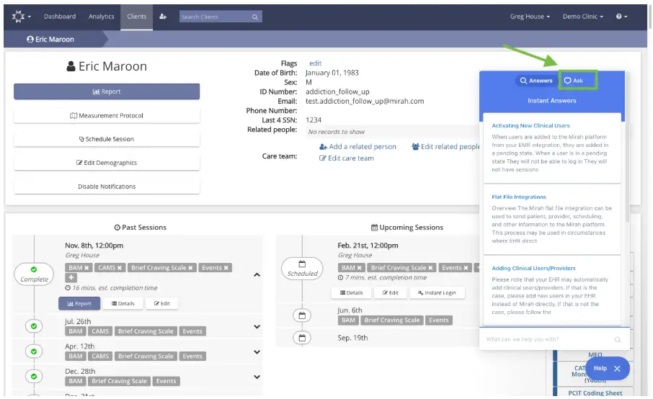The height and width of the screenshot is (399, 653).
Task: Click Disable Notifications button
Action: tap(107, 187)
